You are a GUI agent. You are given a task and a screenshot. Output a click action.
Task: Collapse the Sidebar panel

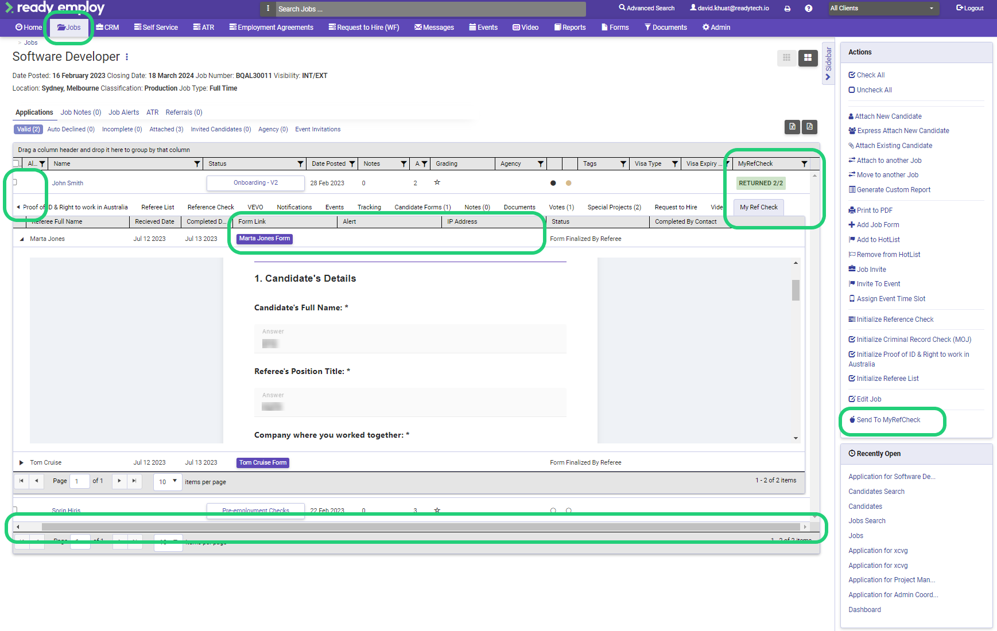(x=828, y=64)
